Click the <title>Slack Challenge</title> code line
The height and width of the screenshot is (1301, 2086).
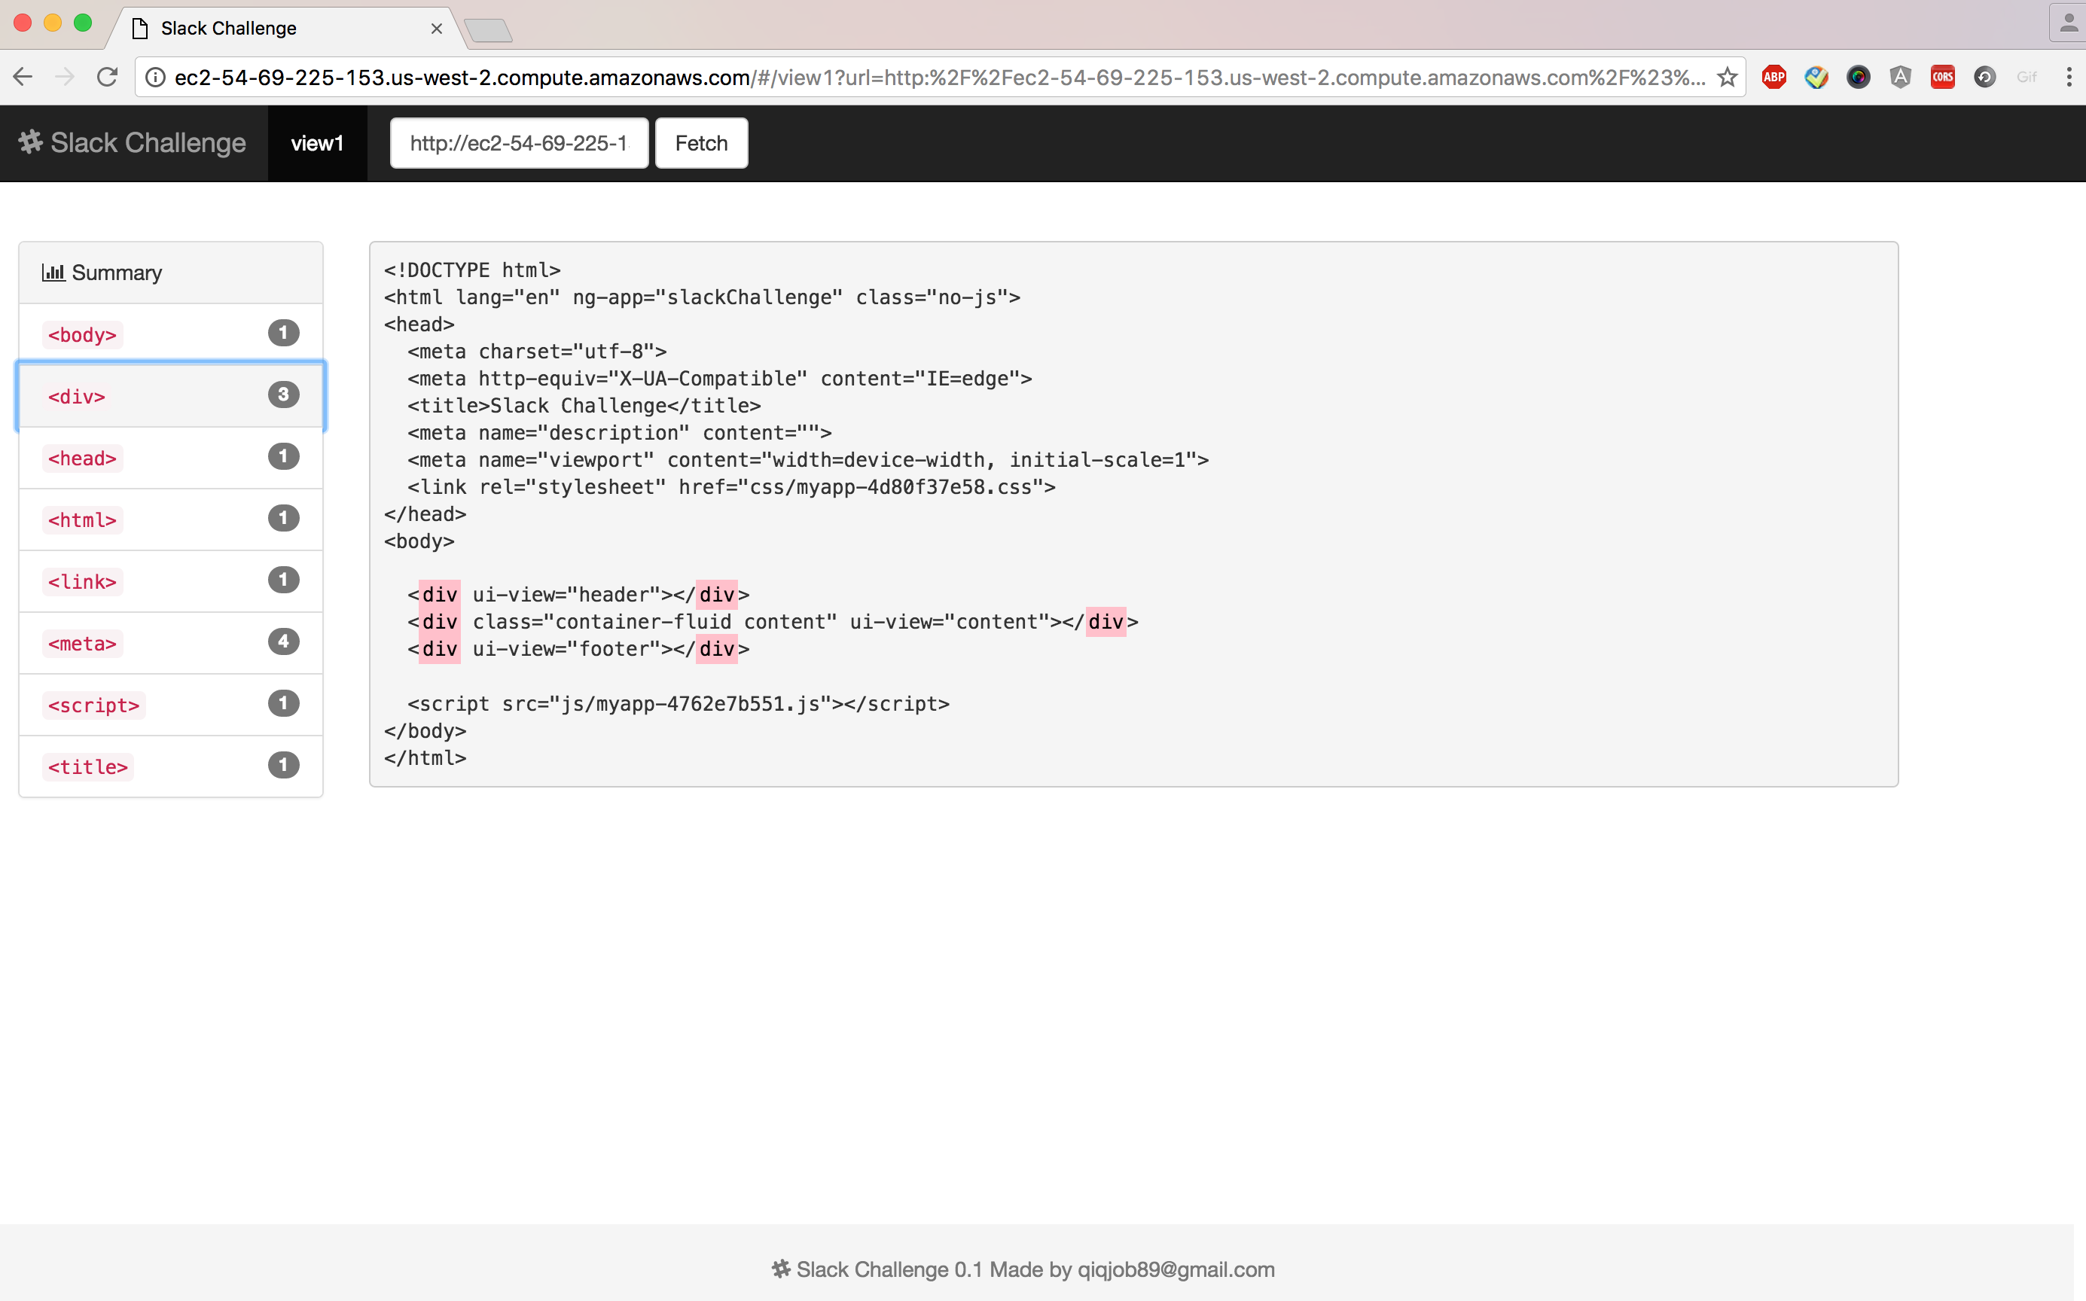pyautogui.click(x=584, y=405)
